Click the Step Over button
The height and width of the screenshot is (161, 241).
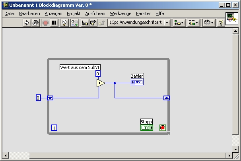pyautogui.click(x=93, y=23)
